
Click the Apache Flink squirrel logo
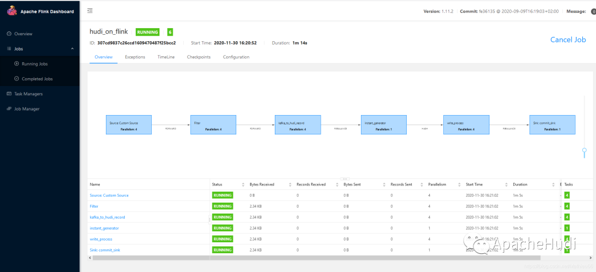[12, 11]
